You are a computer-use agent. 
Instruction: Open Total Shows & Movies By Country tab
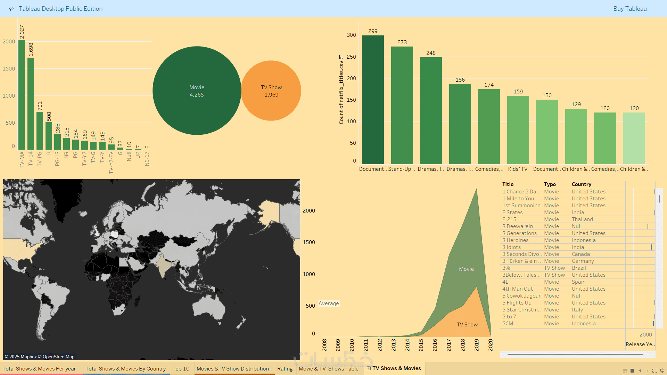[125, 368]
